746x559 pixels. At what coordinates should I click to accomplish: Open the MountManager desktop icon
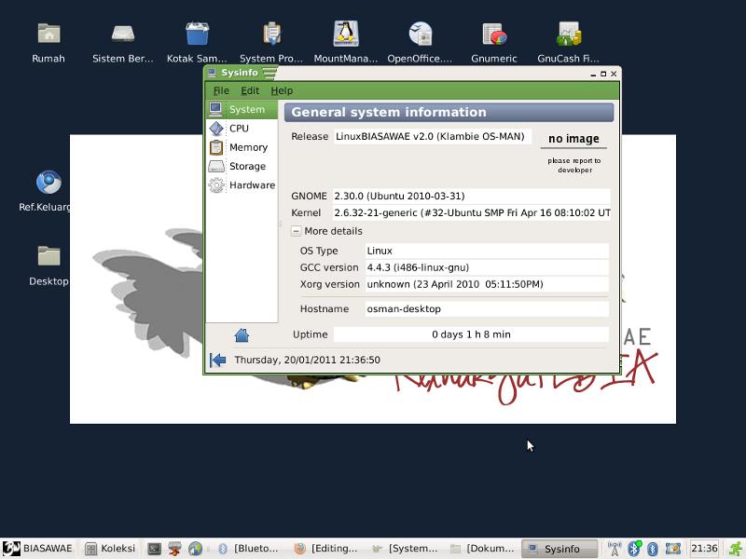coord(346,35)
